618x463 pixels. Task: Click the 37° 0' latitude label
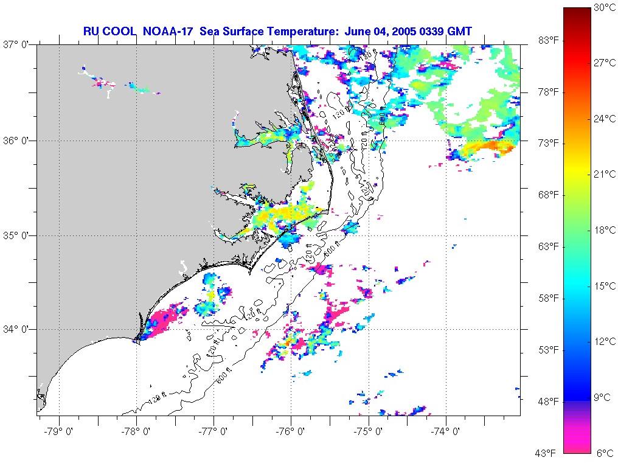16,44
